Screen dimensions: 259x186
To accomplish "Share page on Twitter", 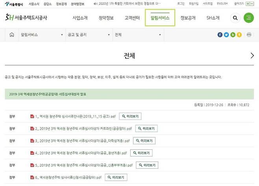I will click(226, 35).
